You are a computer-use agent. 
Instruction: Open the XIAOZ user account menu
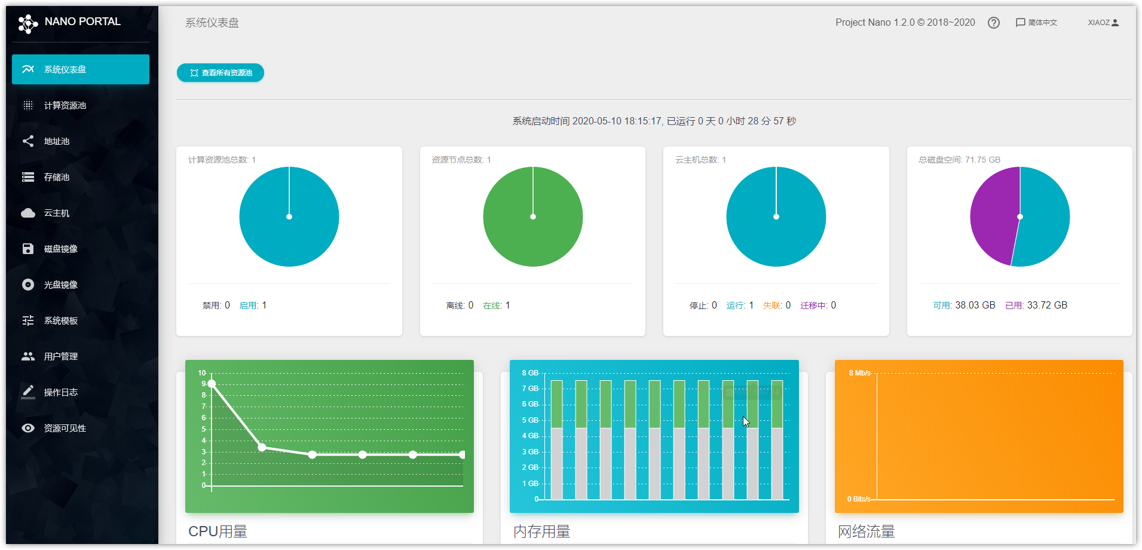1103,23
